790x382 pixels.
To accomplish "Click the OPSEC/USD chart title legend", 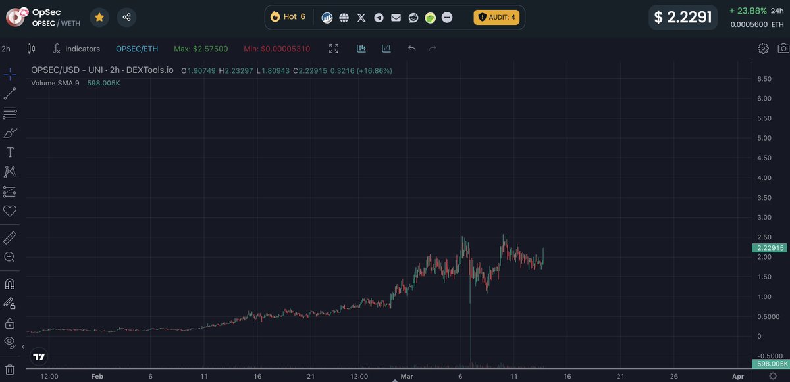I will click(102, 70).
